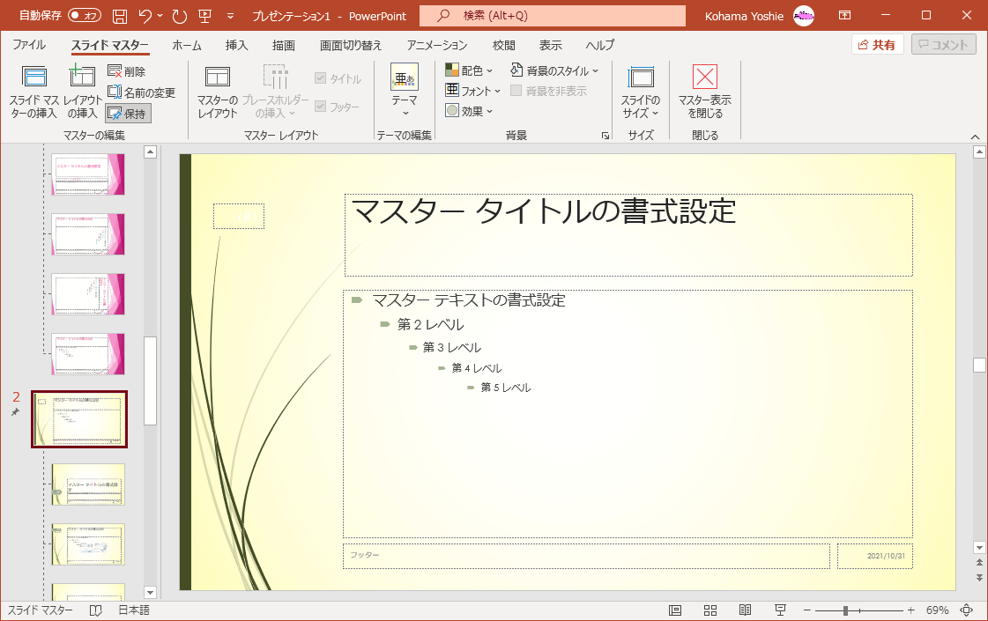
Task: Click the コメント button
Action: tap(943, 45)
